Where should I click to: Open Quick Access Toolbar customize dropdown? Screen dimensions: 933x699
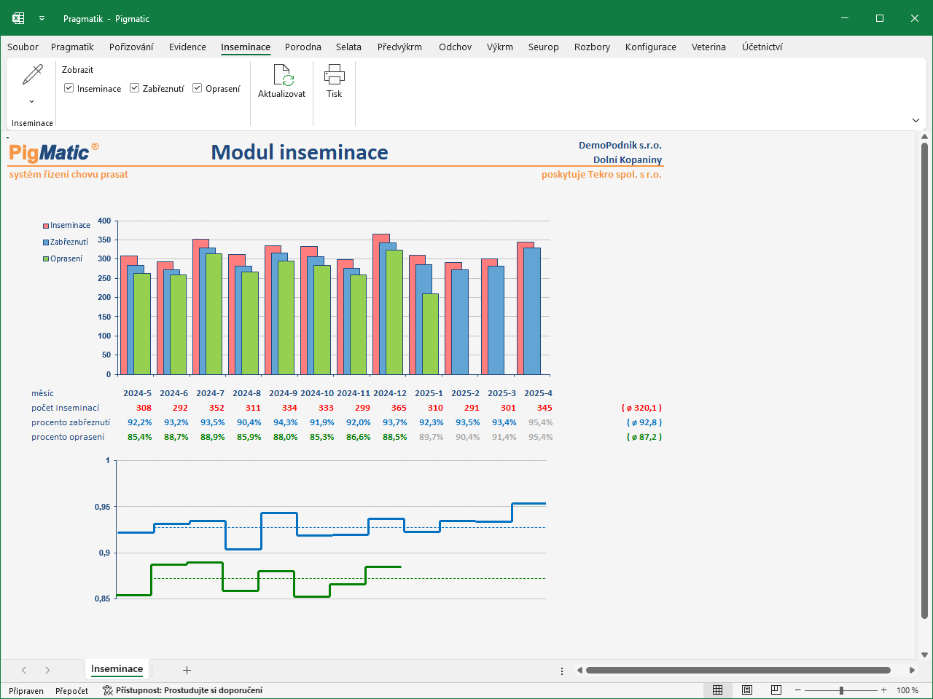[42, 19]
